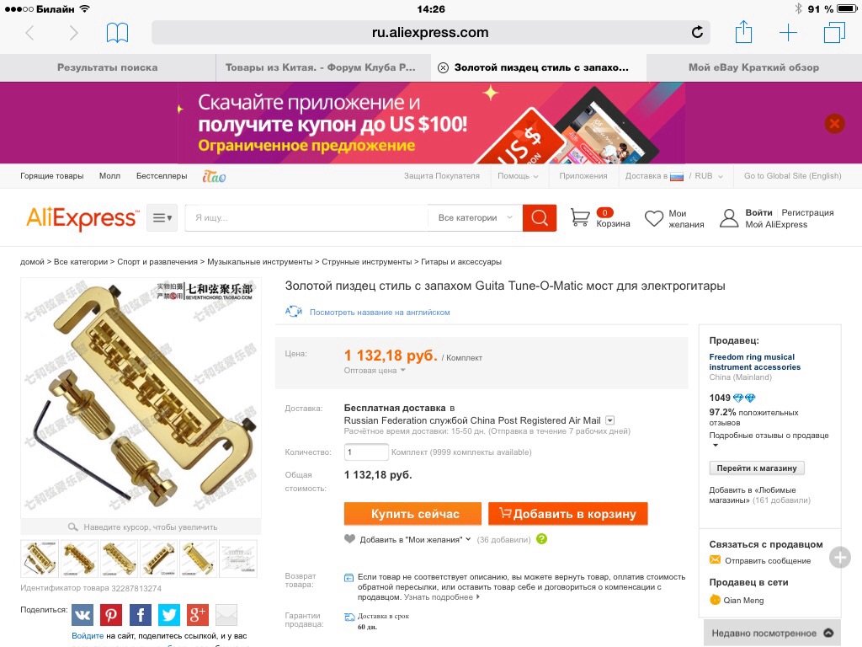
Task: Click Посмотреть название на английском link
Action: click(380, 312)
